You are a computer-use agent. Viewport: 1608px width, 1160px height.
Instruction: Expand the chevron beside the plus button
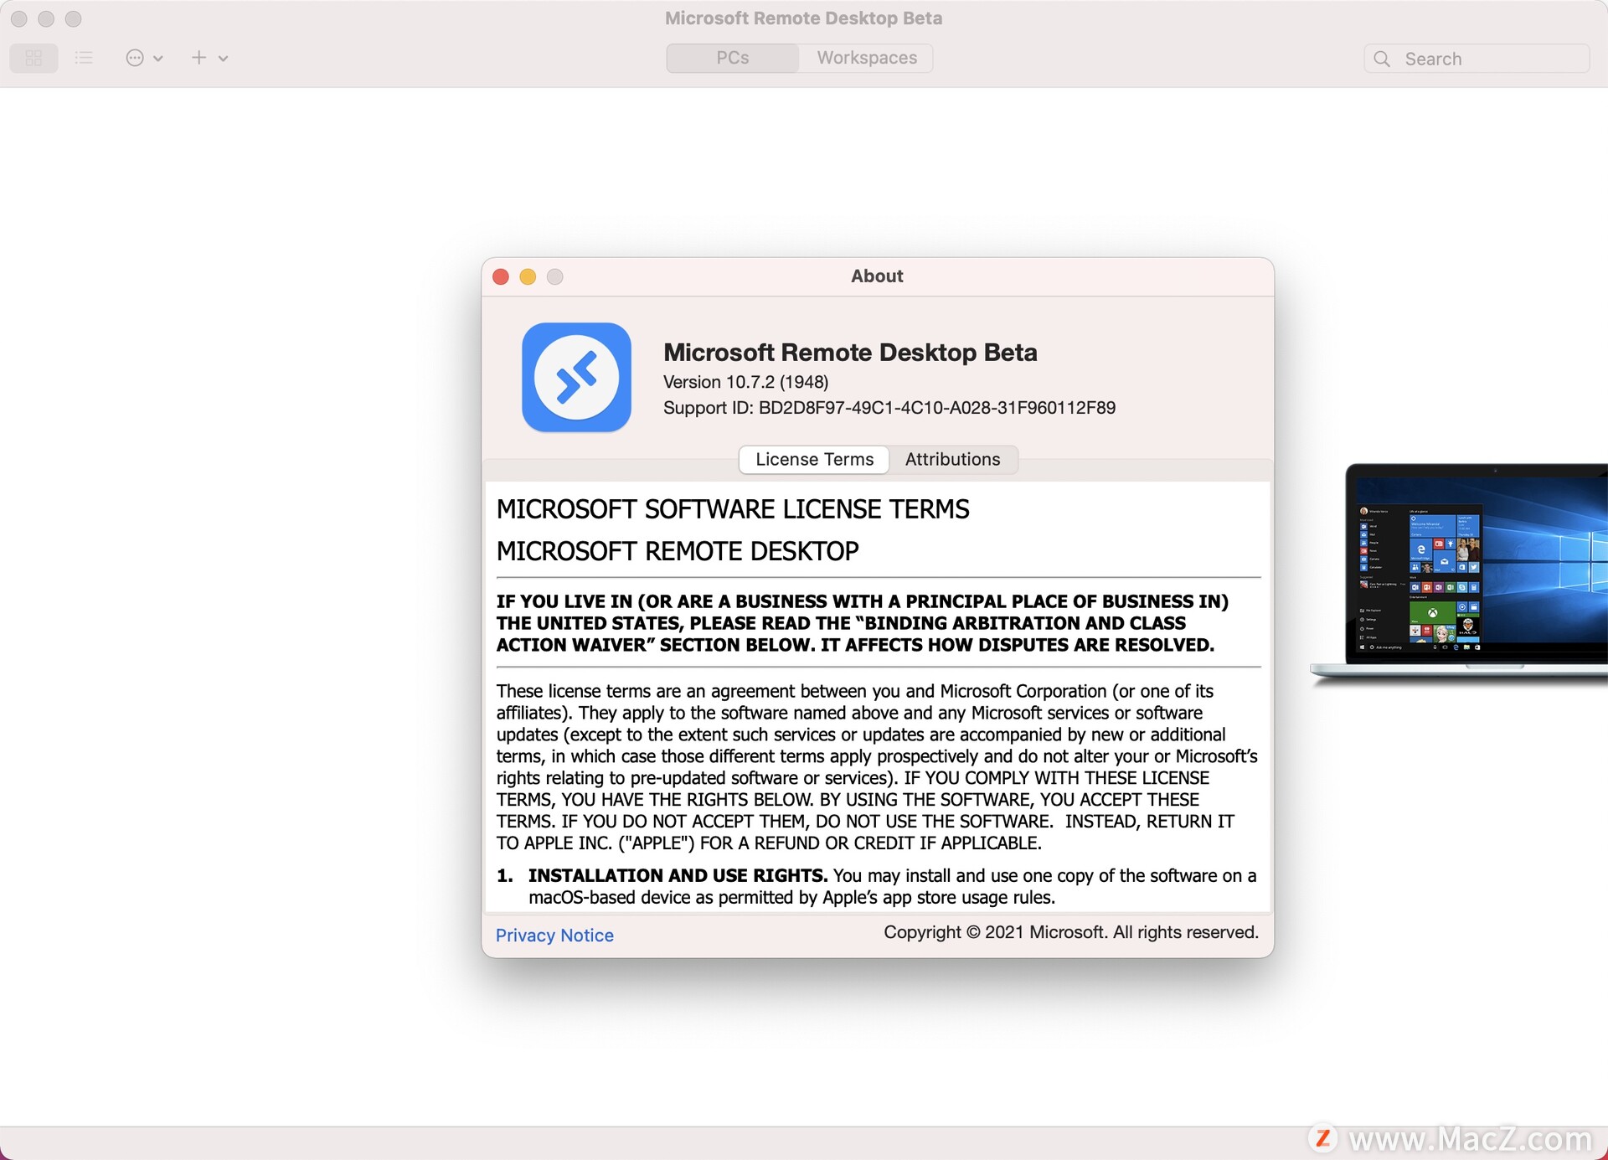pos(223,59)
